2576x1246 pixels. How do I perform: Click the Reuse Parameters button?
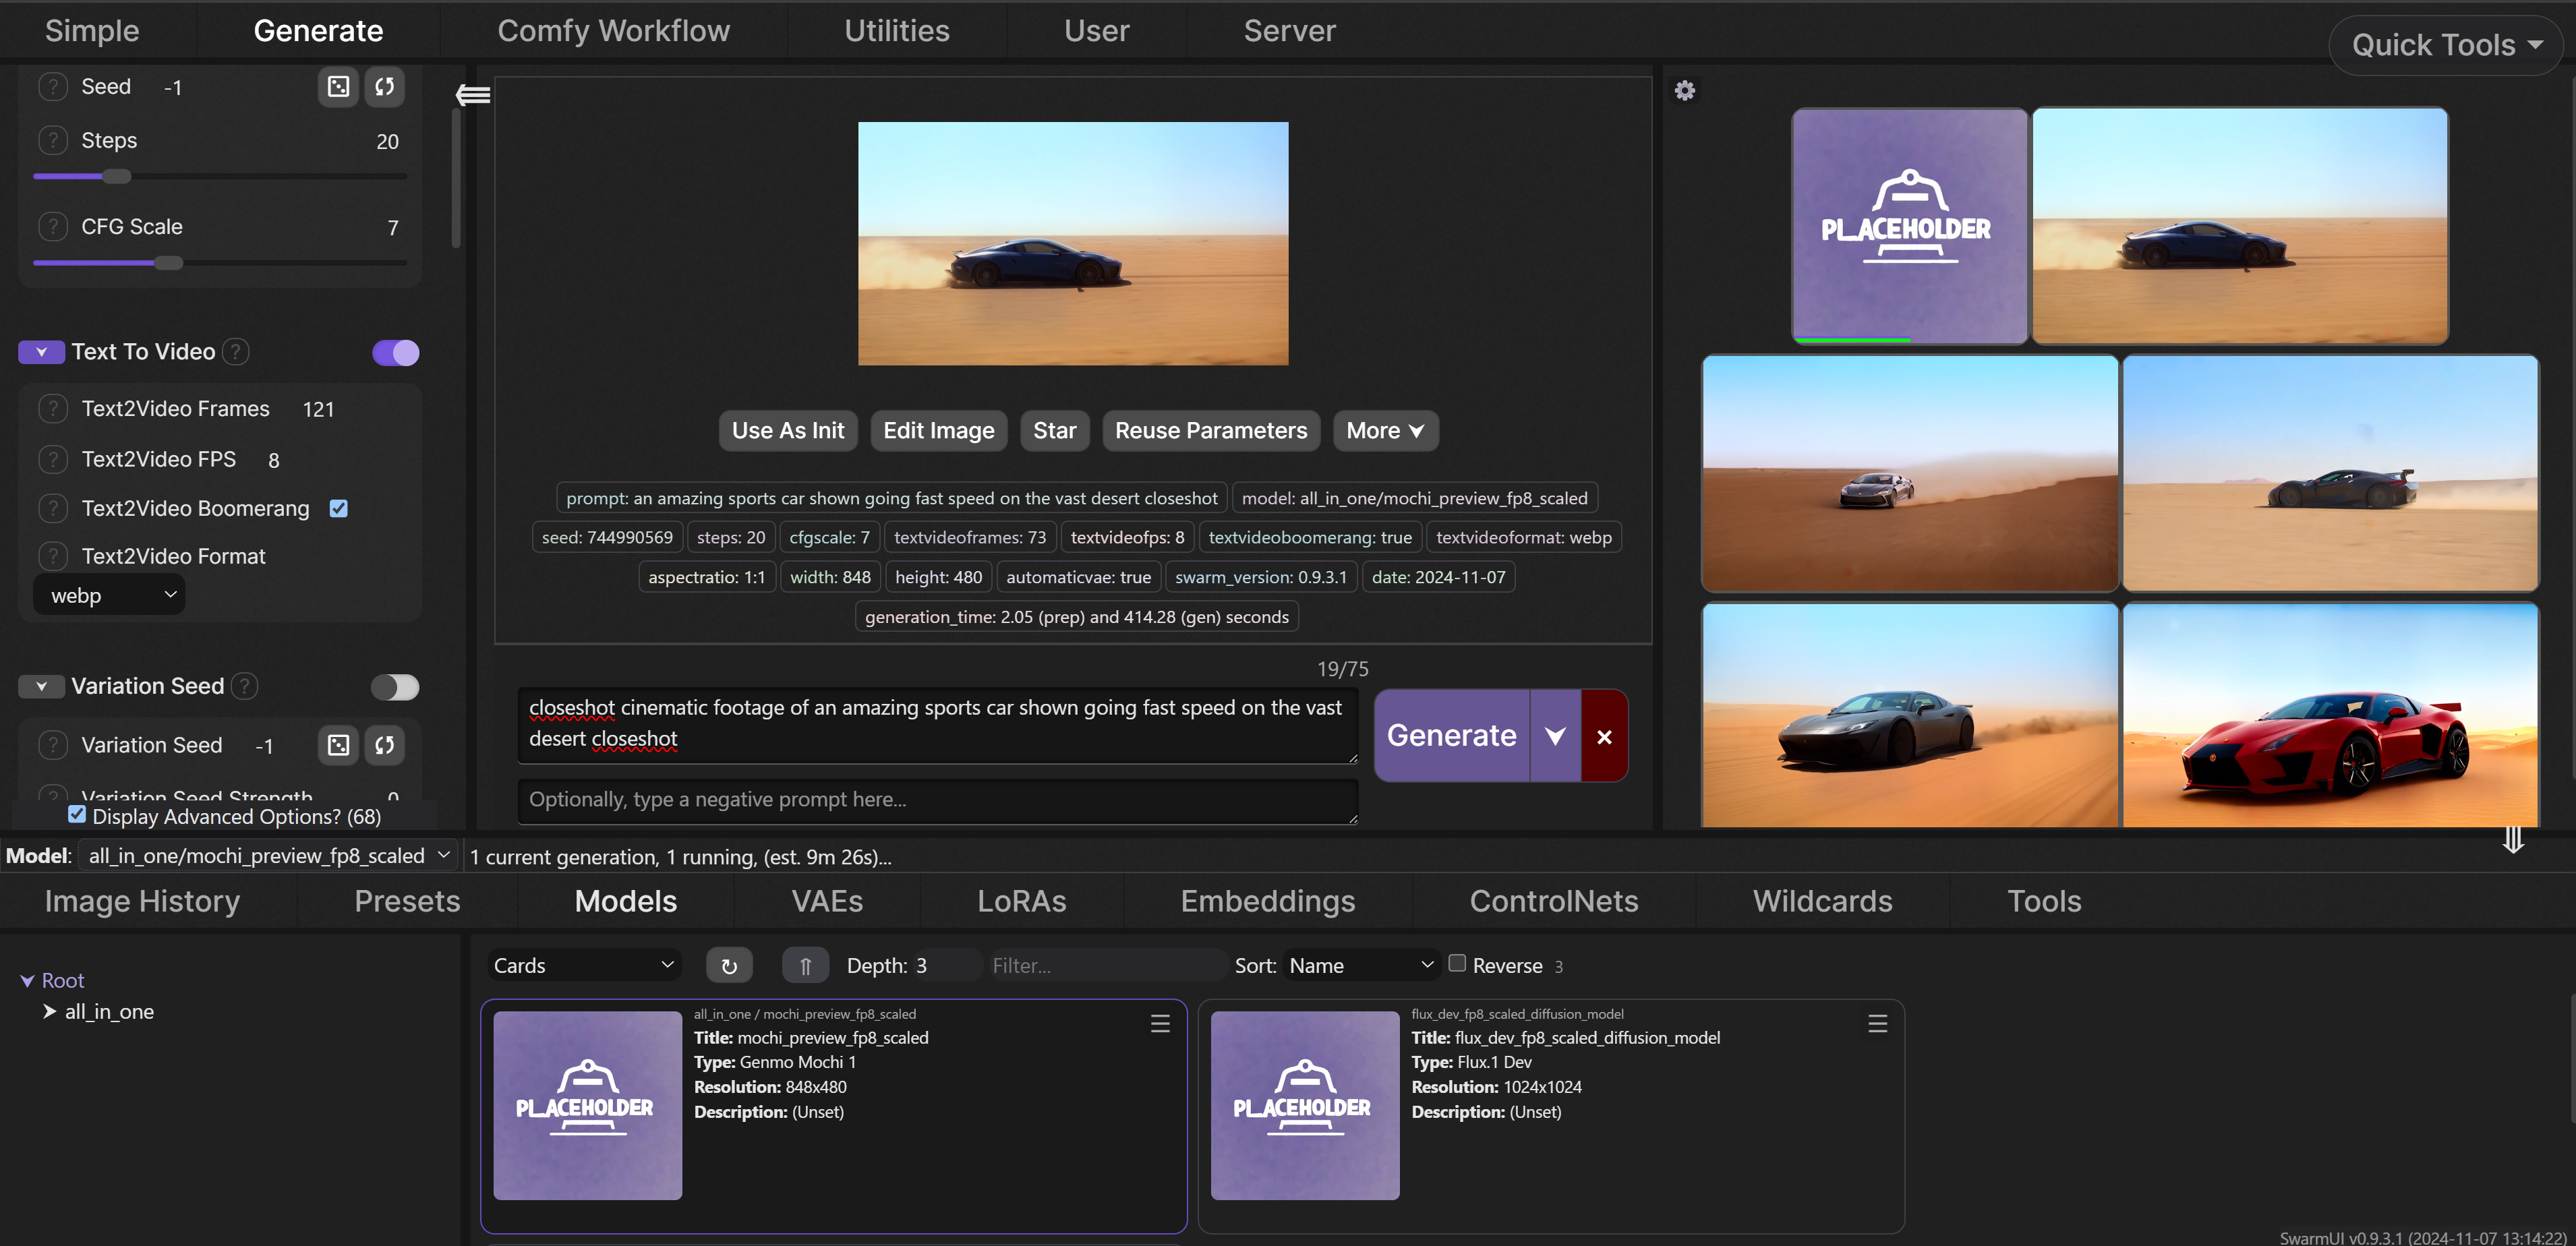[x=1210, y=430]
